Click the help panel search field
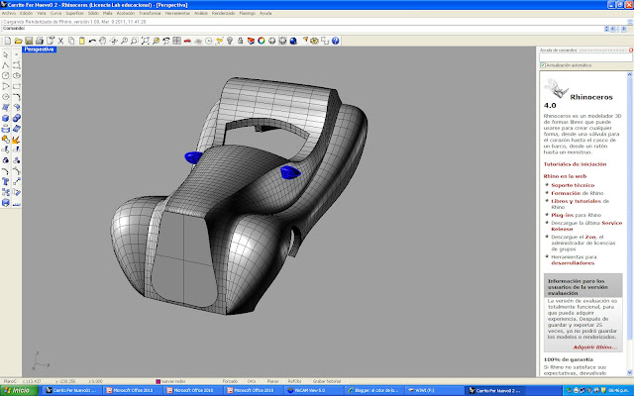The height and width of the screenshot is (396, 634). 585,57
